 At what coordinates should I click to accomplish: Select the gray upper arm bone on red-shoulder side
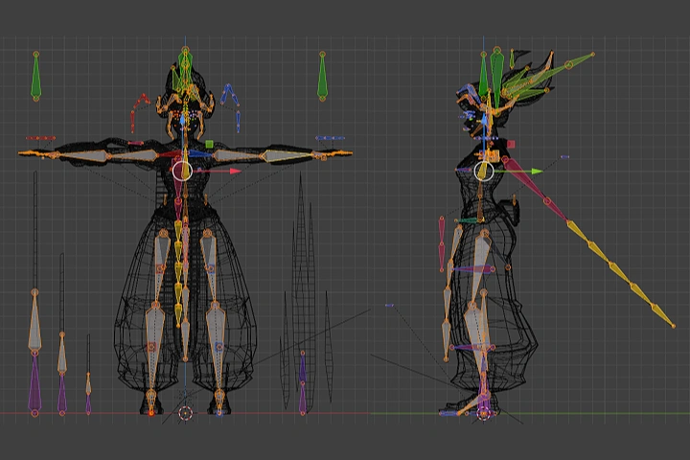click(132, 155)
